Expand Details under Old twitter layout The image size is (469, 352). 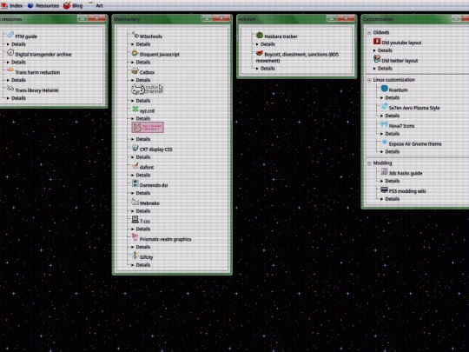382,69
